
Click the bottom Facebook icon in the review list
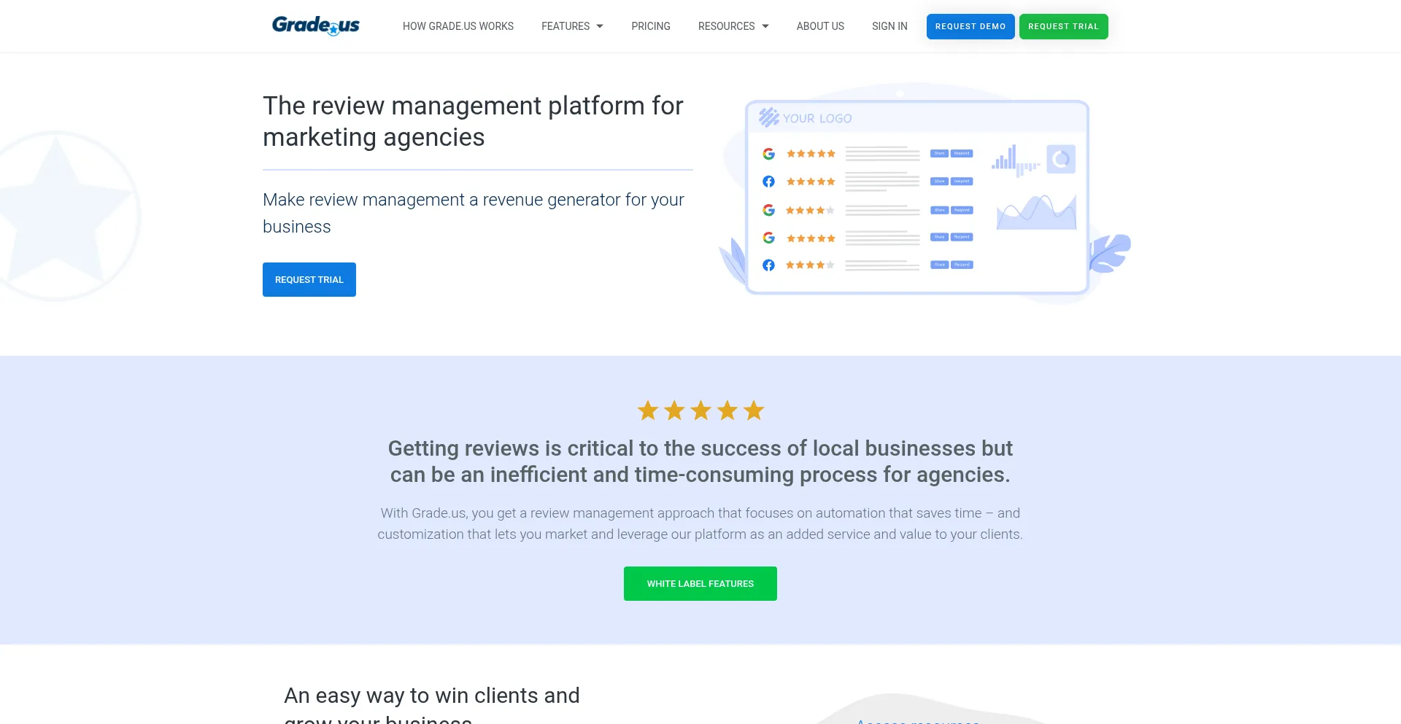click(x=768, y=265)
